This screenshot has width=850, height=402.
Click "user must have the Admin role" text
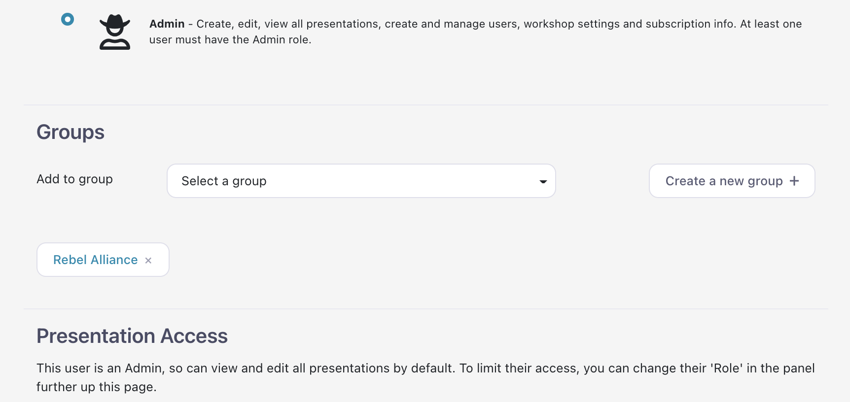230,40
